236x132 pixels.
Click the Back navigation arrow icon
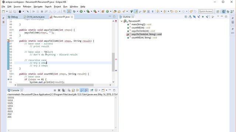point(176,11)
